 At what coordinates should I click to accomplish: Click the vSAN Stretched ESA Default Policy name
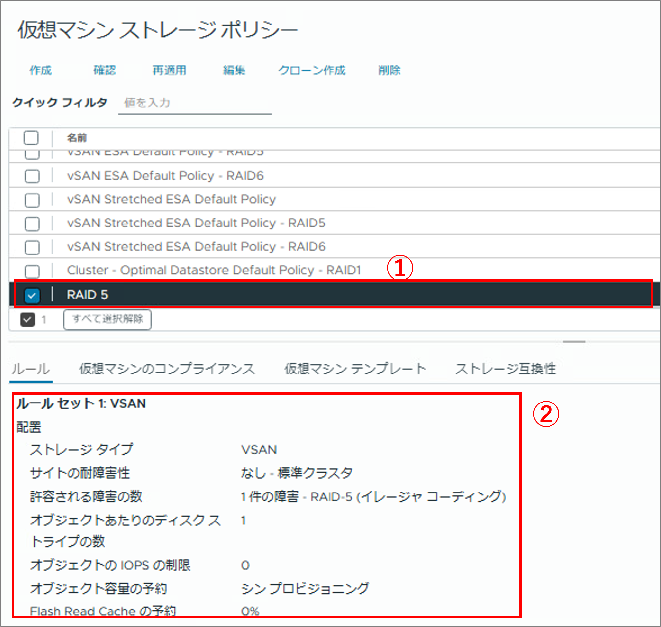(172, 199)
